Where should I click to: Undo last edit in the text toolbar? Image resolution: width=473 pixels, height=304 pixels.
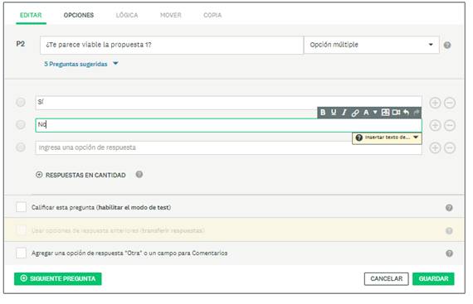pyautogui.click(x=406, y=113)
